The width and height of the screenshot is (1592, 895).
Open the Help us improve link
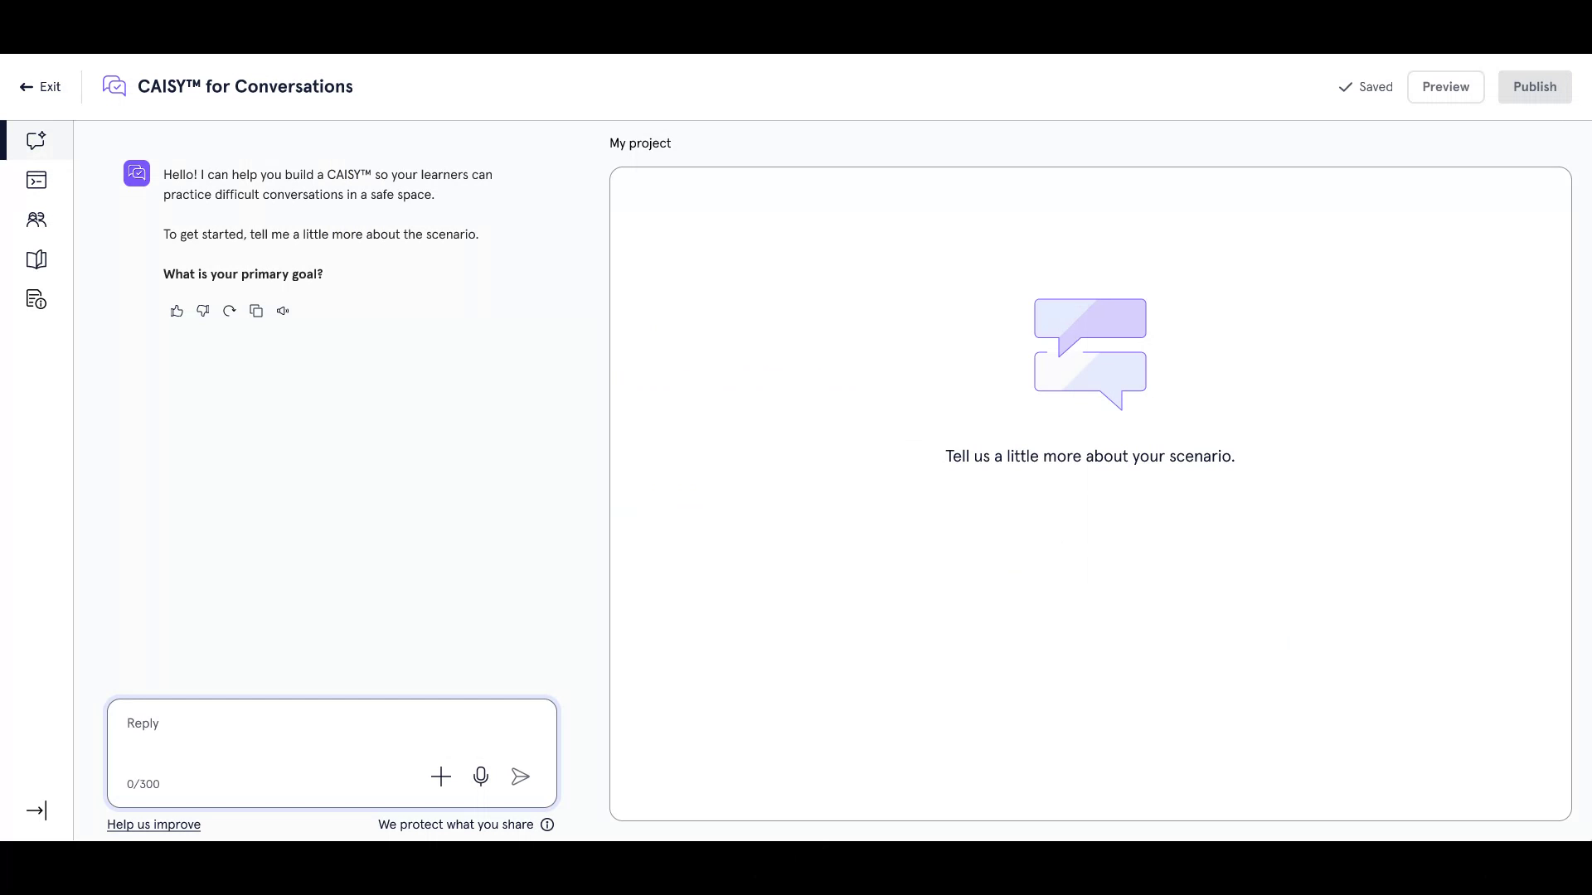pos(153,825)
